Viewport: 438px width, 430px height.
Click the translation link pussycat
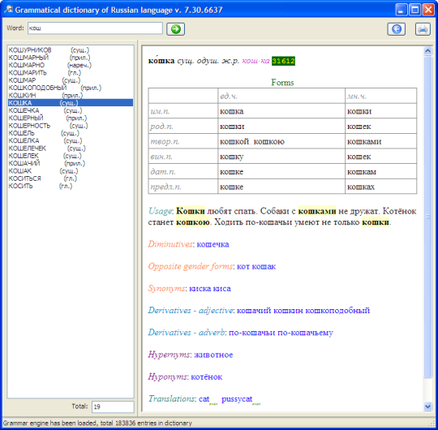coord(237,399)
